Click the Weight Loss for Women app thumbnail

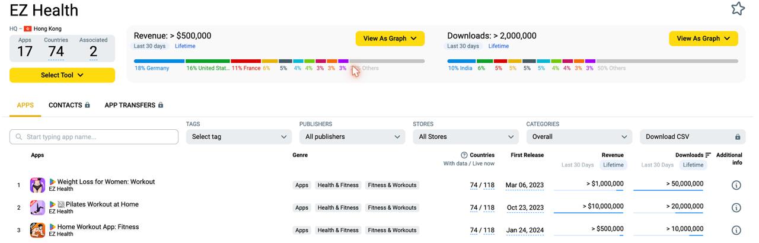(37, 185)
